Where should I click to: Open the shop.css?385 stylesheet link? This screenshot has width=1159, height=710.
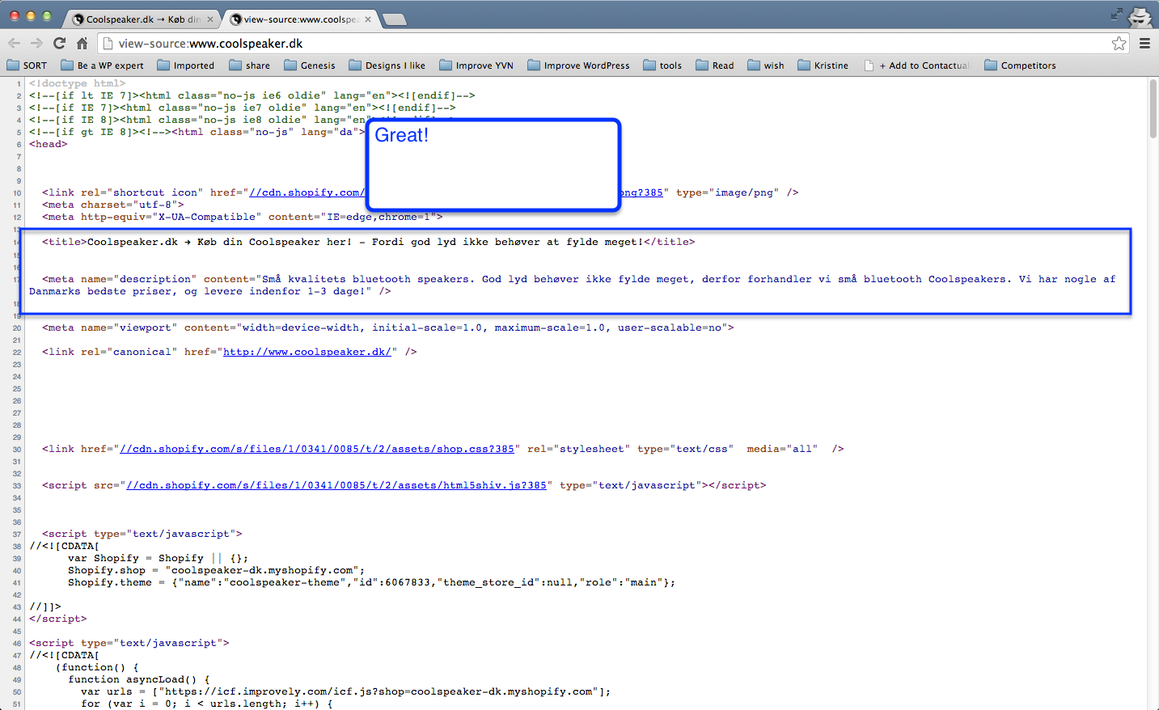pyautogui.click(x=317, y=449)
